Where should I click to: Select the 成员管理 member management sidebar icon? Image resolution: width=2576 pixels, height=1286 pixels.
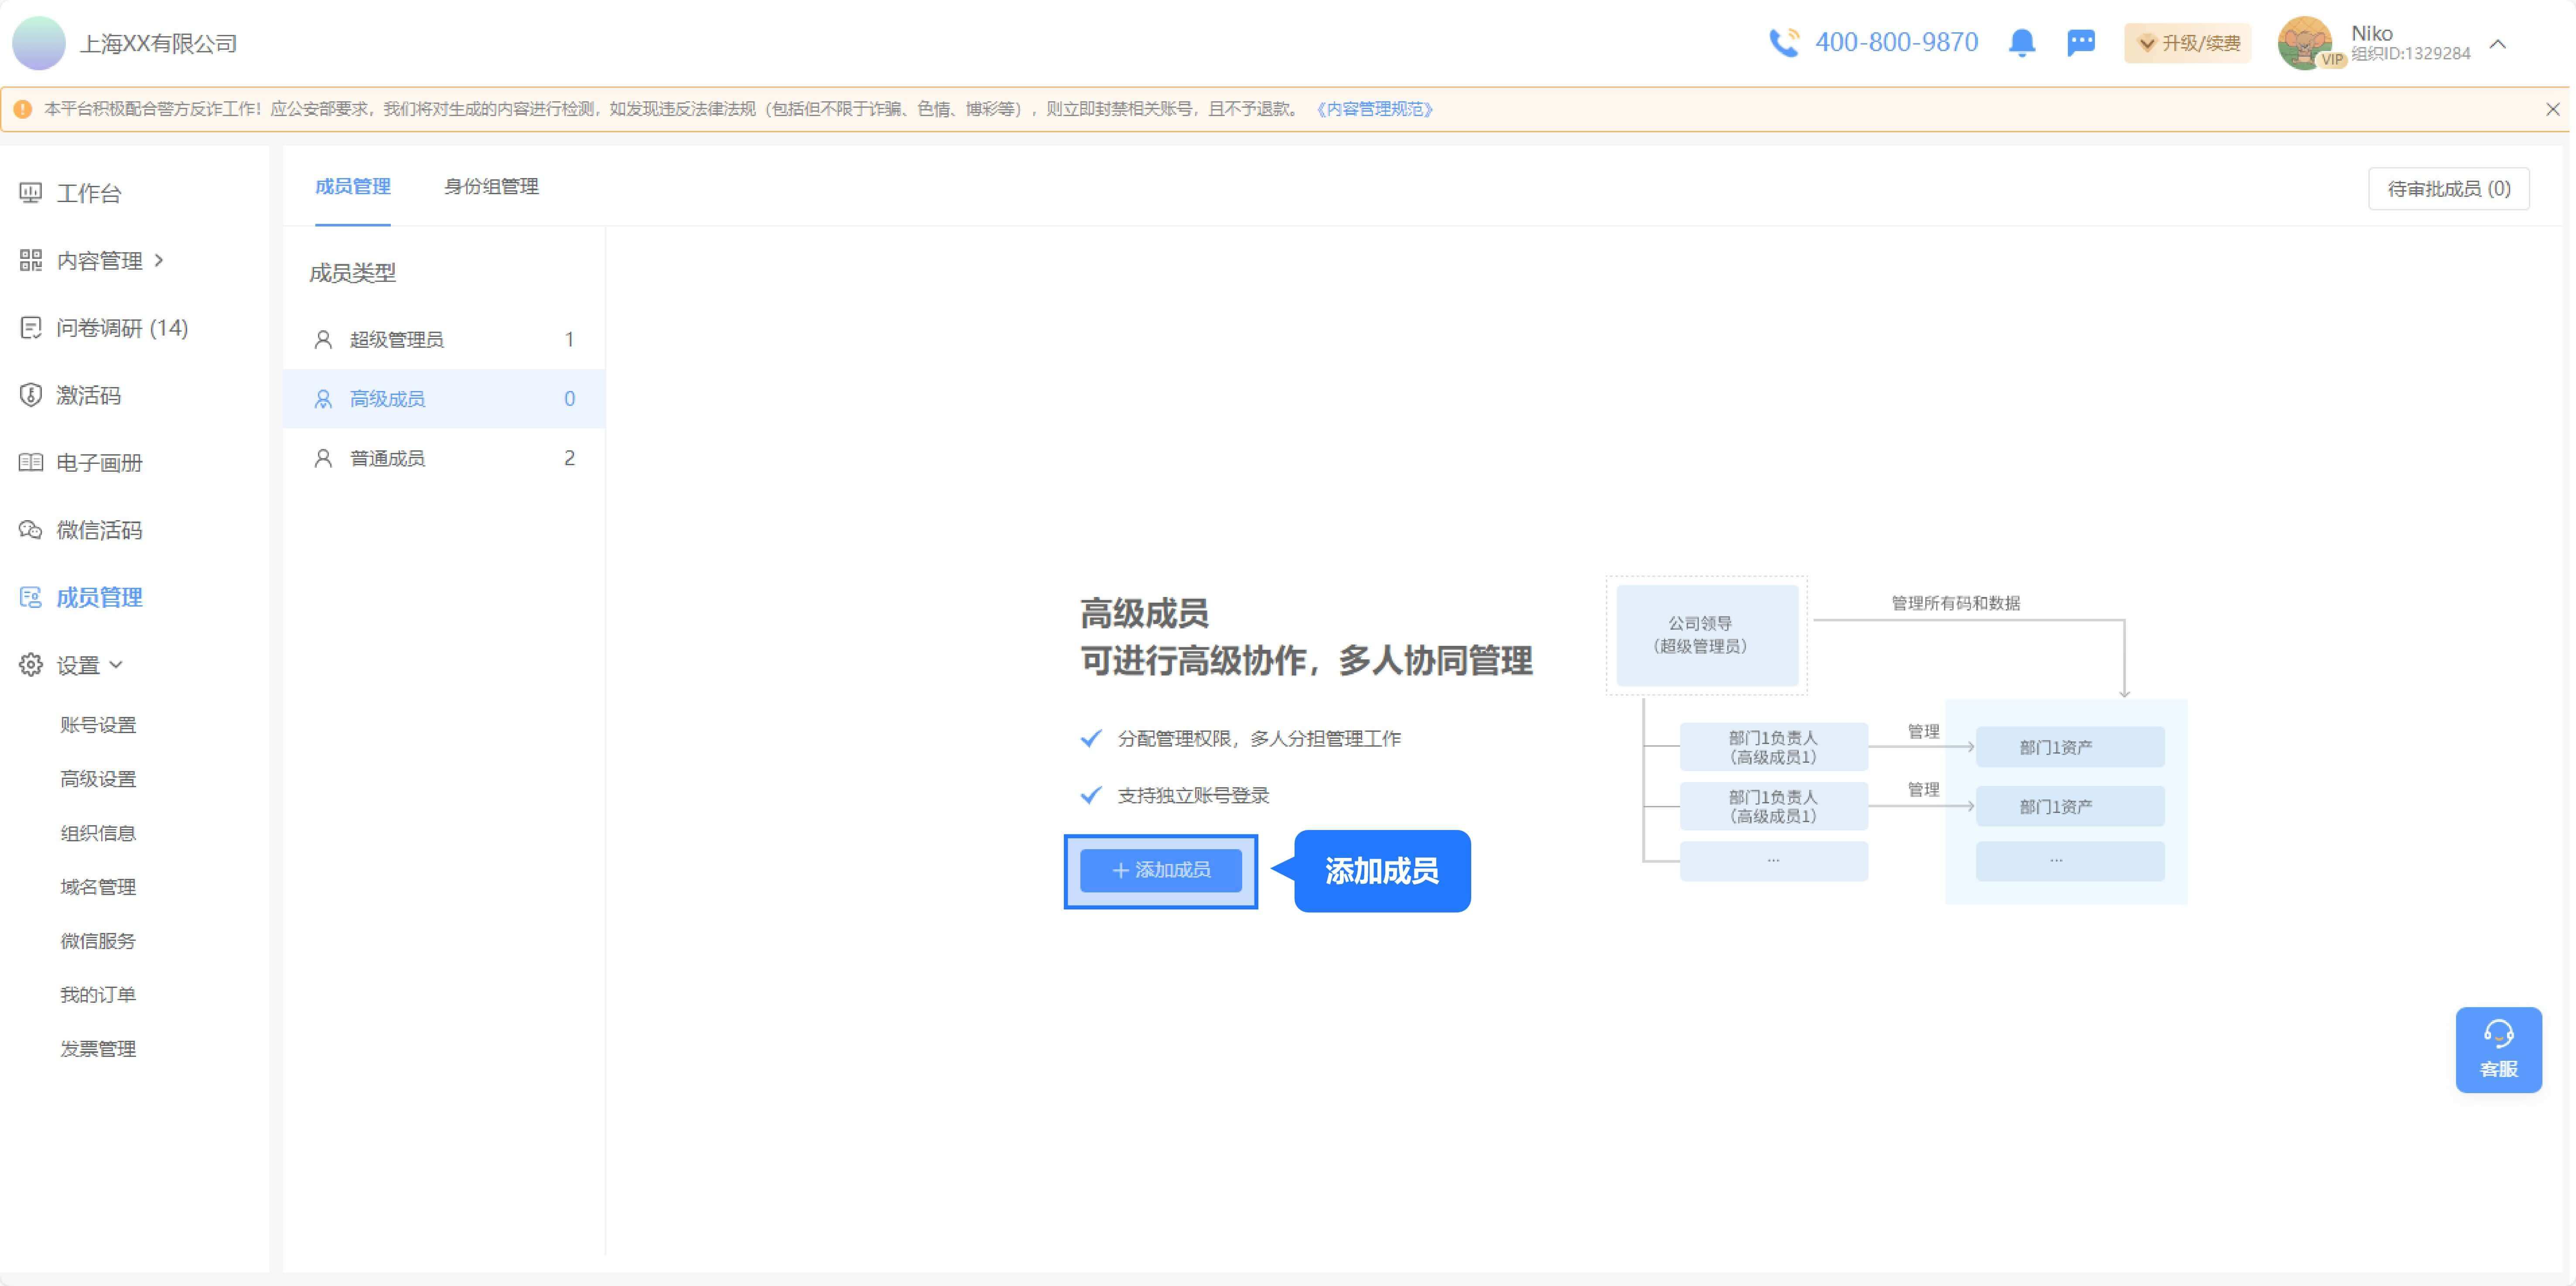(30, 597)
